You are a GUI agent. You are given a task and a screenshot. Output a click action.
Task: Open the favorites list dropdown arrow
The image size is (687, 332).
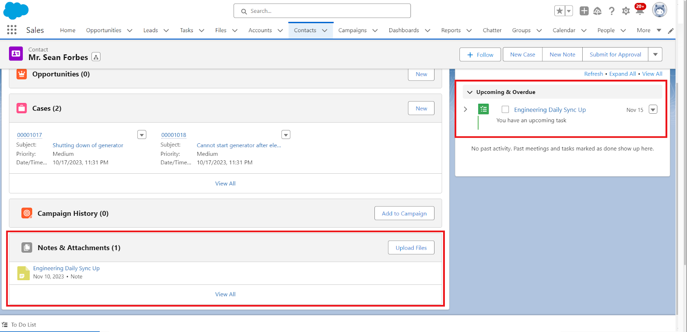pos(569,11)
